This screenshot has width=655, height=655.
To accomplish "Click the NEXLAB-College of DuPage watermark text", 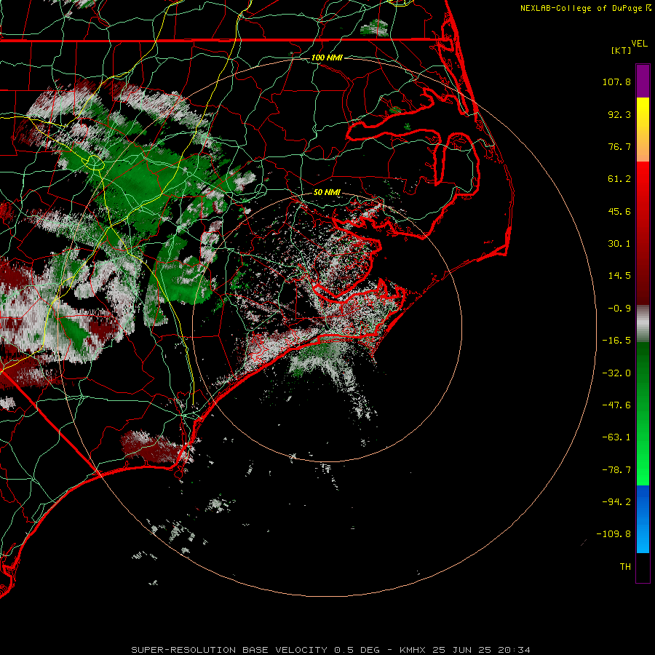I will (581, 8).
